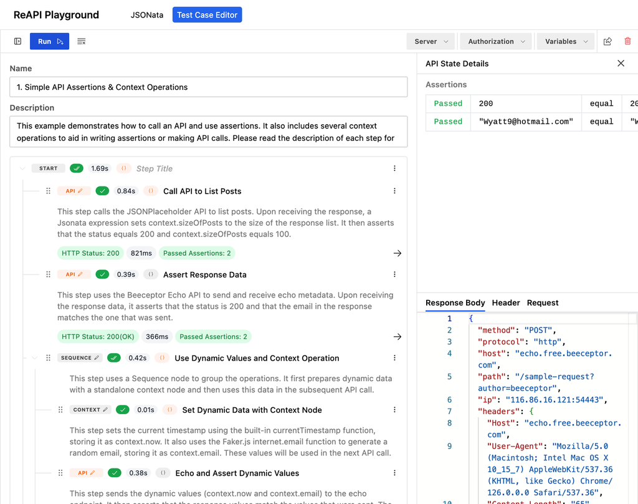Collapse the START step chevron
The image size is (638, 504).
pos(22,168)
